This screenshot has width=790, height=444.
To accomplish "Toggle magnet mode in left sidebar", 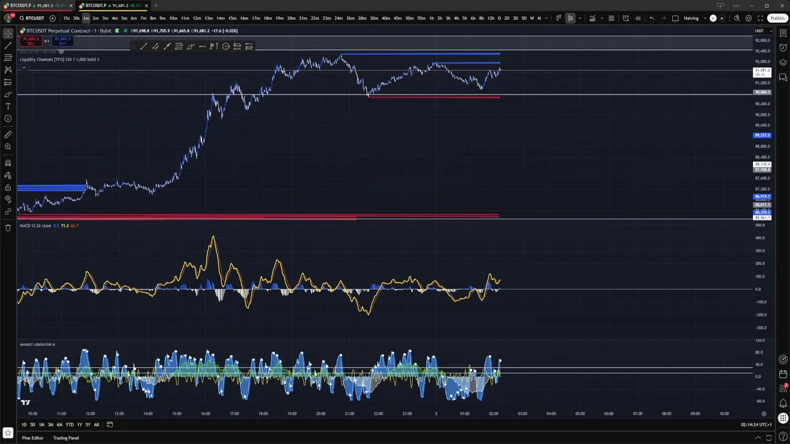I will coord(8,163).
